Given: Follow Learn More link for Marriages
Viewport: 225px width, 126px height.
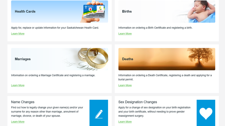Looking at the screenshot, I should point(18,85).
